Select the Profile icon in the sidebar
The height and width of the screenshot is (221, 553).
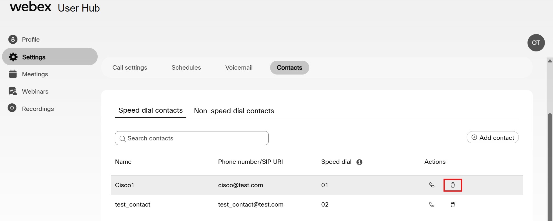[x=13, y=39]
